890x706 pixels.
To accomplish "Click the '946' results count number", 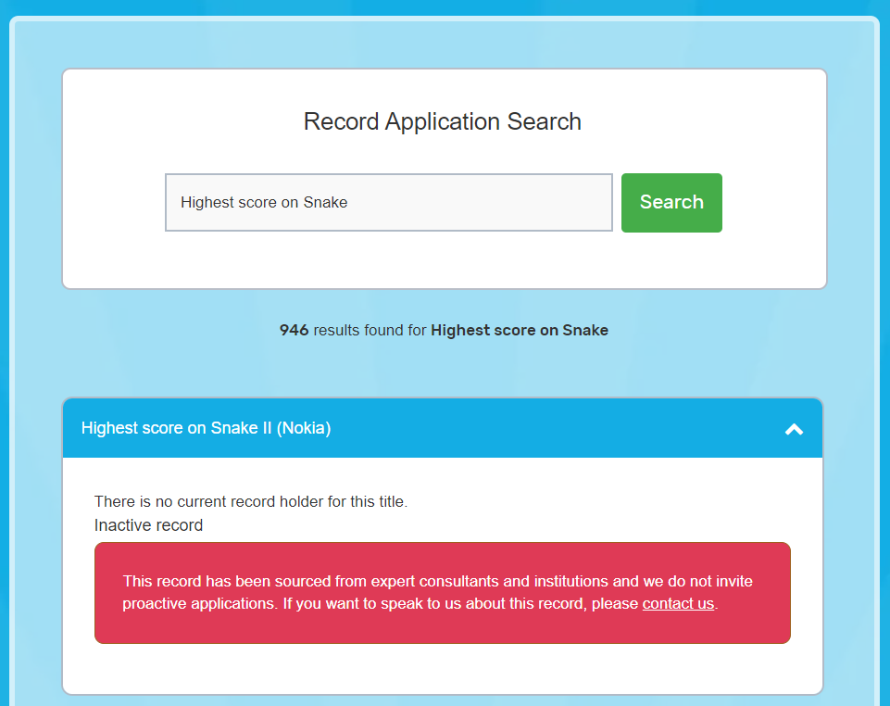I will pos(294,330).
